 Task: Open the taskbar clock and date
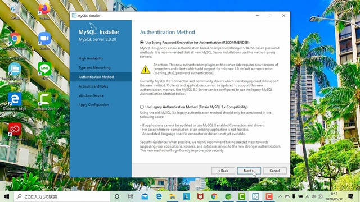coord(334,196)
